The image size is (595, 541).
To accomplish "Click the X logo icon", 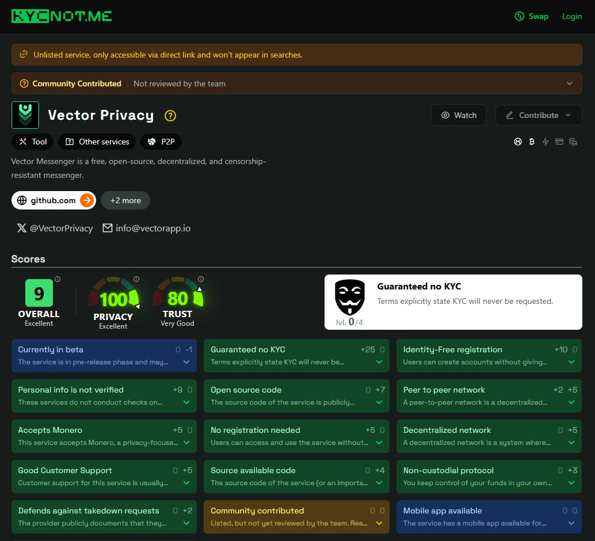I will [x=22, y=228].
